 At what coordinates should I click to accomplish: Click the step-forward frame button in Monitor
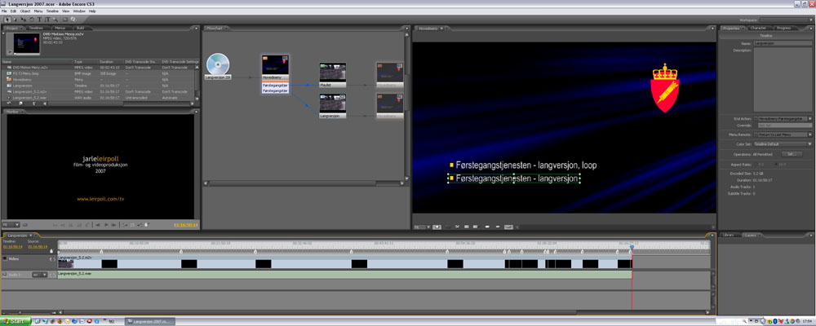click(x=114, y=225)
